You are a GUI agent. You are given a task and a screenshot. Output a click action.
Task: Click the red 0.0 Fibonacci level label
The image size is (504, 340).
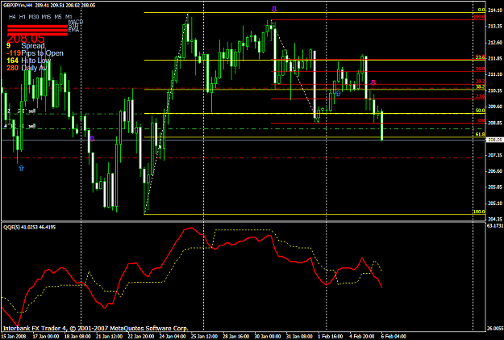click(481, 120)
